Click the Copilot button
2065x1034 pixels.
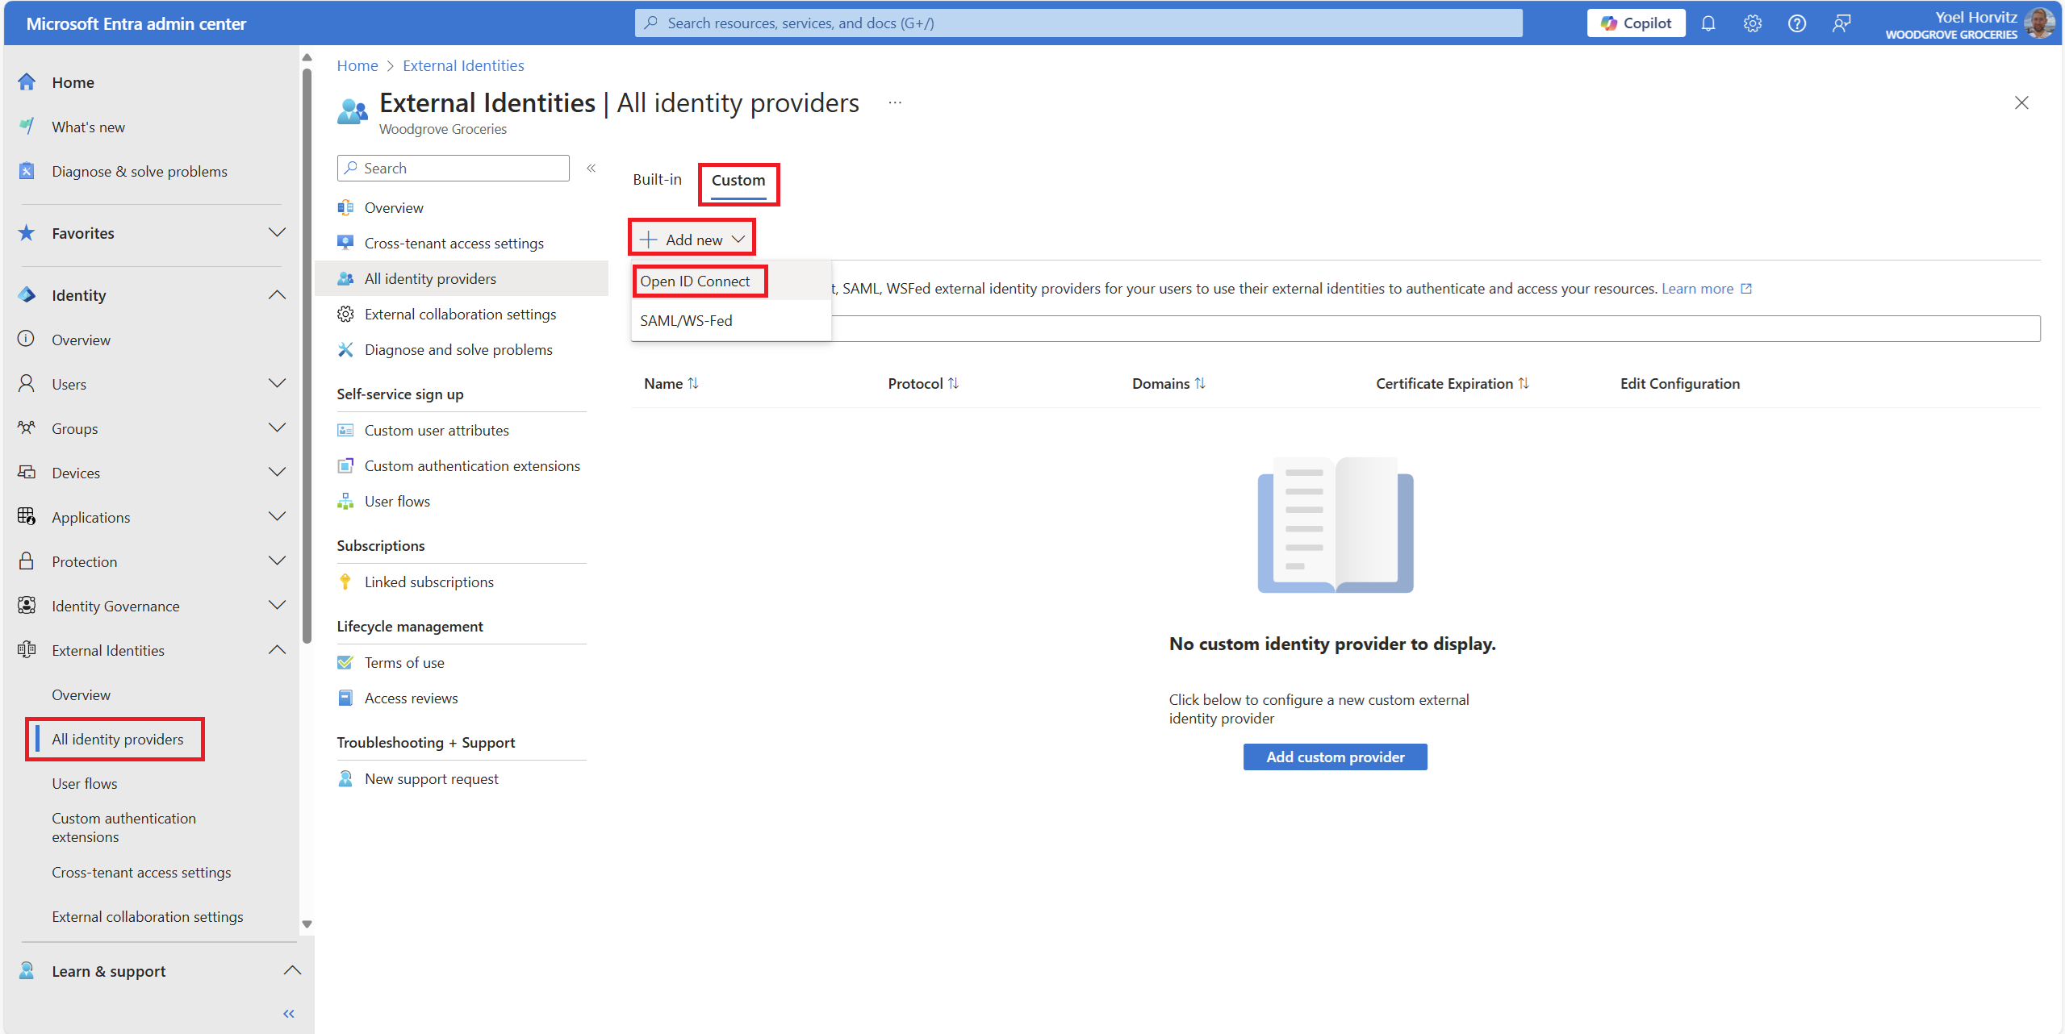[x=1636, y=23]
